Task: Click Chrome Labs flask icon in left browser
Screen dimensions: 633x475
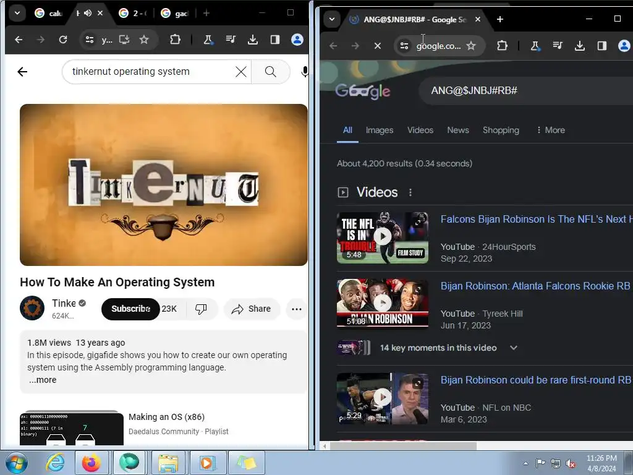Action: [208, 40]
